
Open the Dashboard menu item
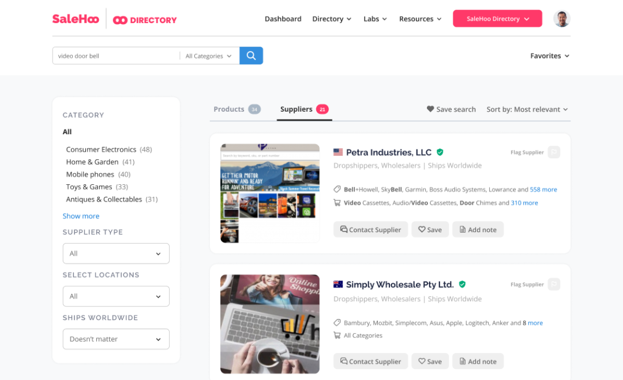coord(283,19)
